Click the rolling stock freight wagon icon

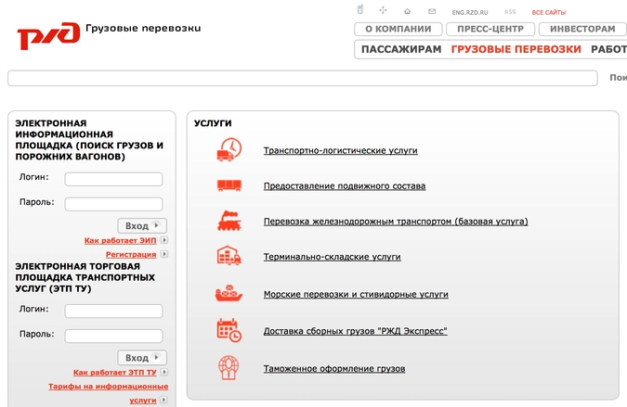click(x=228, y=185)
